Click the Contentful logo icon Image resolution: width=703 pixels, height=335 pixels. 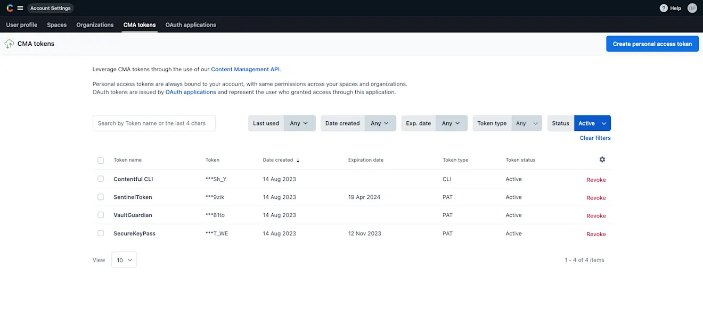point(10,8)
